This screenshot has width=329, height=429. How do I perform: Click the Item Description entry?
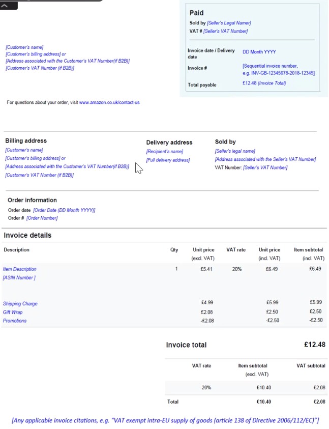click(x=20, y=269)
